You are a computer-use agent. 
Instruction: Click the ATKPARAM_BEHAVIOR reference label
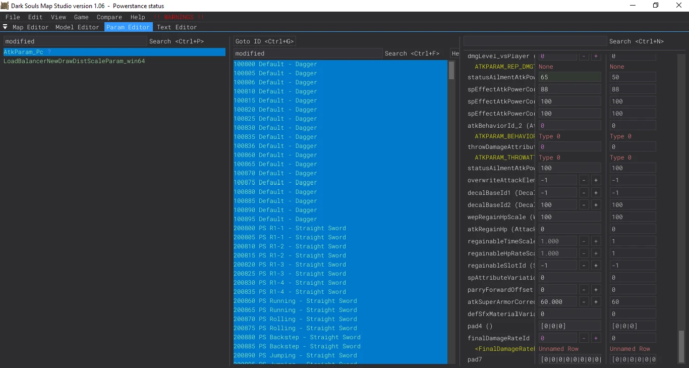click(505, 136)
